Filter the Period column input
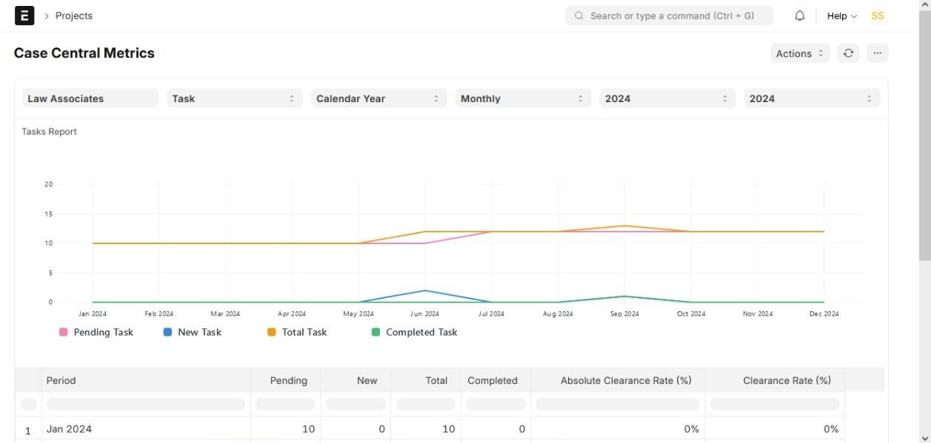This screenshot has width=931, height=443. coord(146,404)
